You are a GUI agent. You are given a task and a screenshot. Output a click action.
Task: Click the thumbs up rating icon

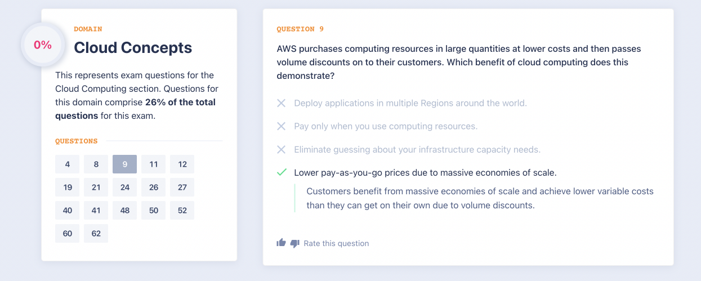point(281,243)
